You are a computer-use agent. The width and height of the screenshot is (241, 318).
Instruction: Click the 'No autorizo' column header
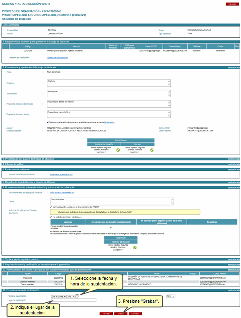pos(212,222)
